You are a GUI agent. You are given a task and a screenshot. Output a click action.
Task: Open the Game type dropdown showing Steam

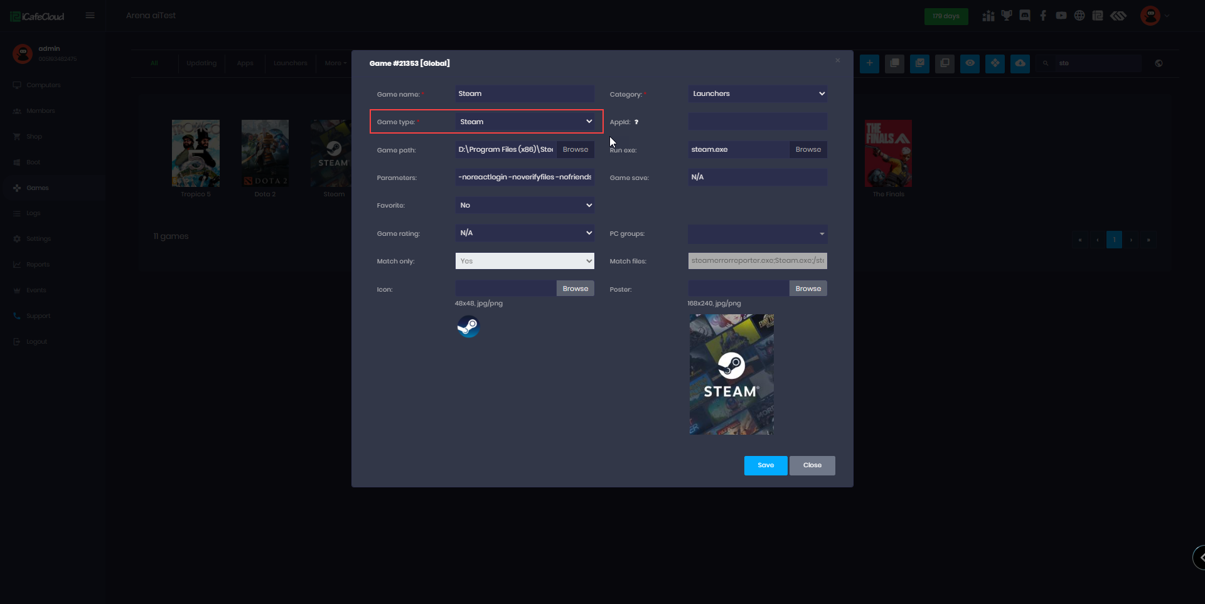pos(525,122)
